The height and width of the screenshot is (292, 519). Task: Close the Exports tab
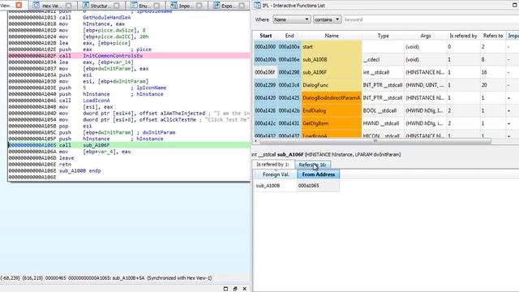[x=242, y=6]
